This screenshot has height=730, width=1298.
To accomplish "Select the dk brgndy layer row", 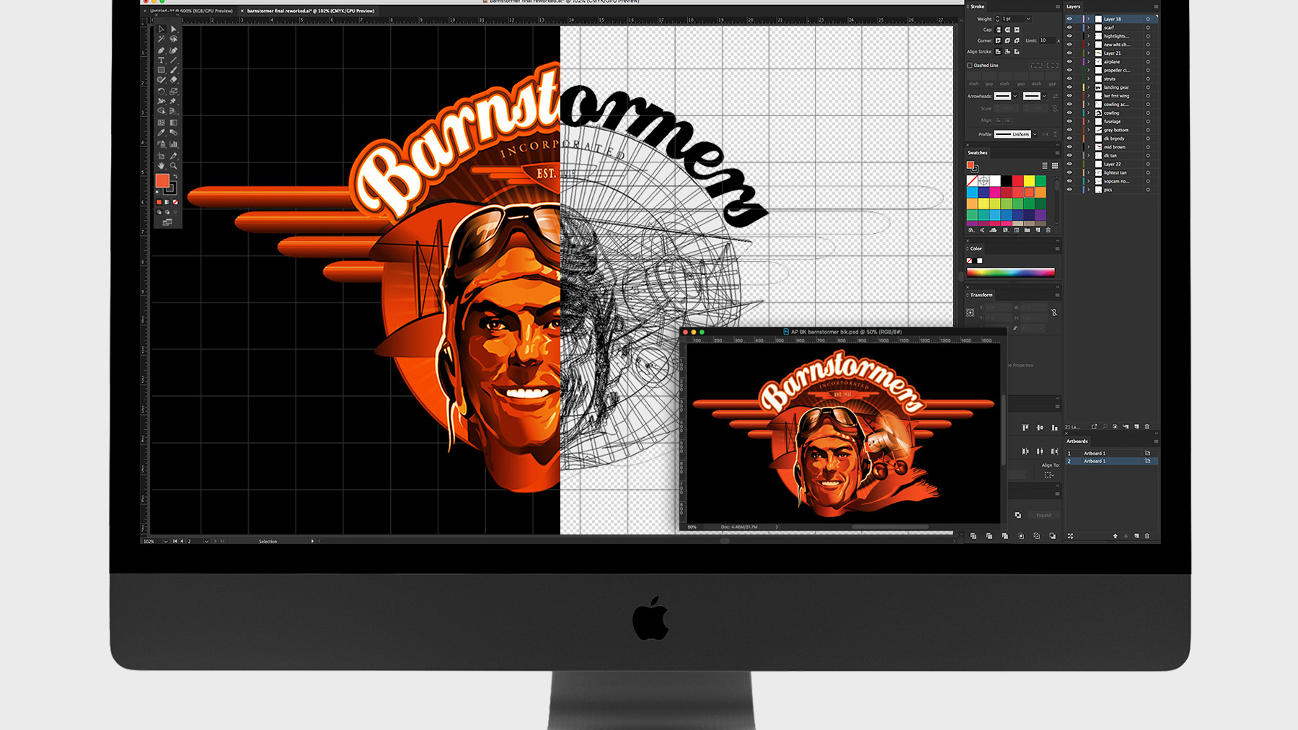I will coord(1111,138).
